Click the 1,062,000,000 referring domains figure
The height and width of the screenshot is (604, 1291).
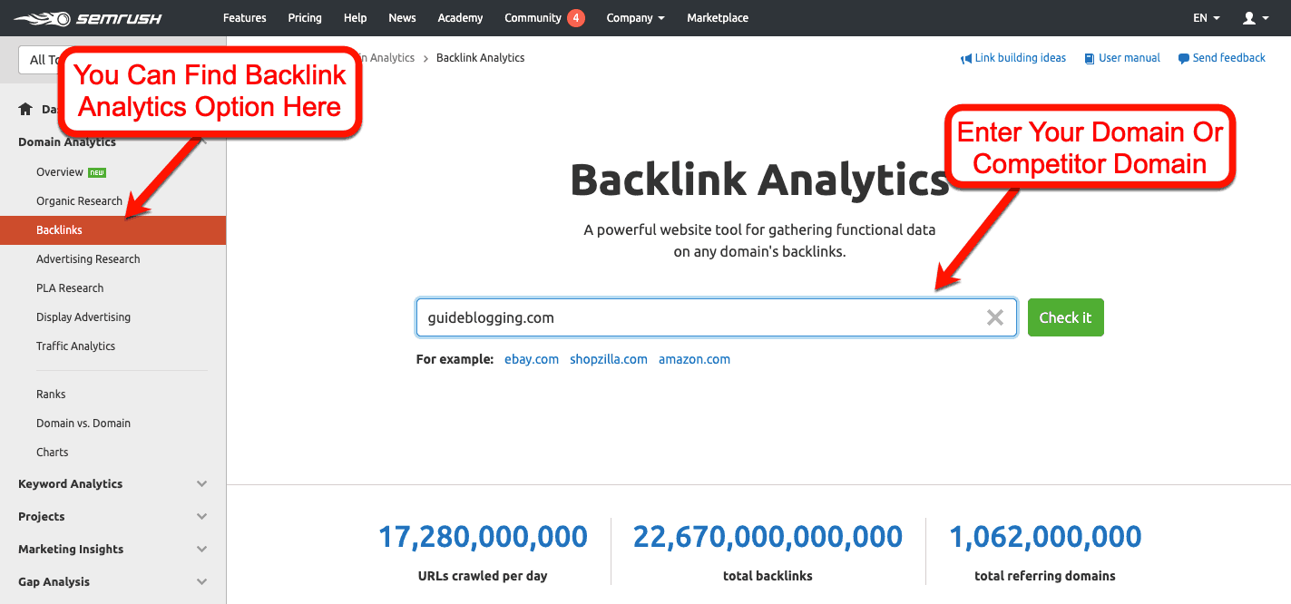1045,536
